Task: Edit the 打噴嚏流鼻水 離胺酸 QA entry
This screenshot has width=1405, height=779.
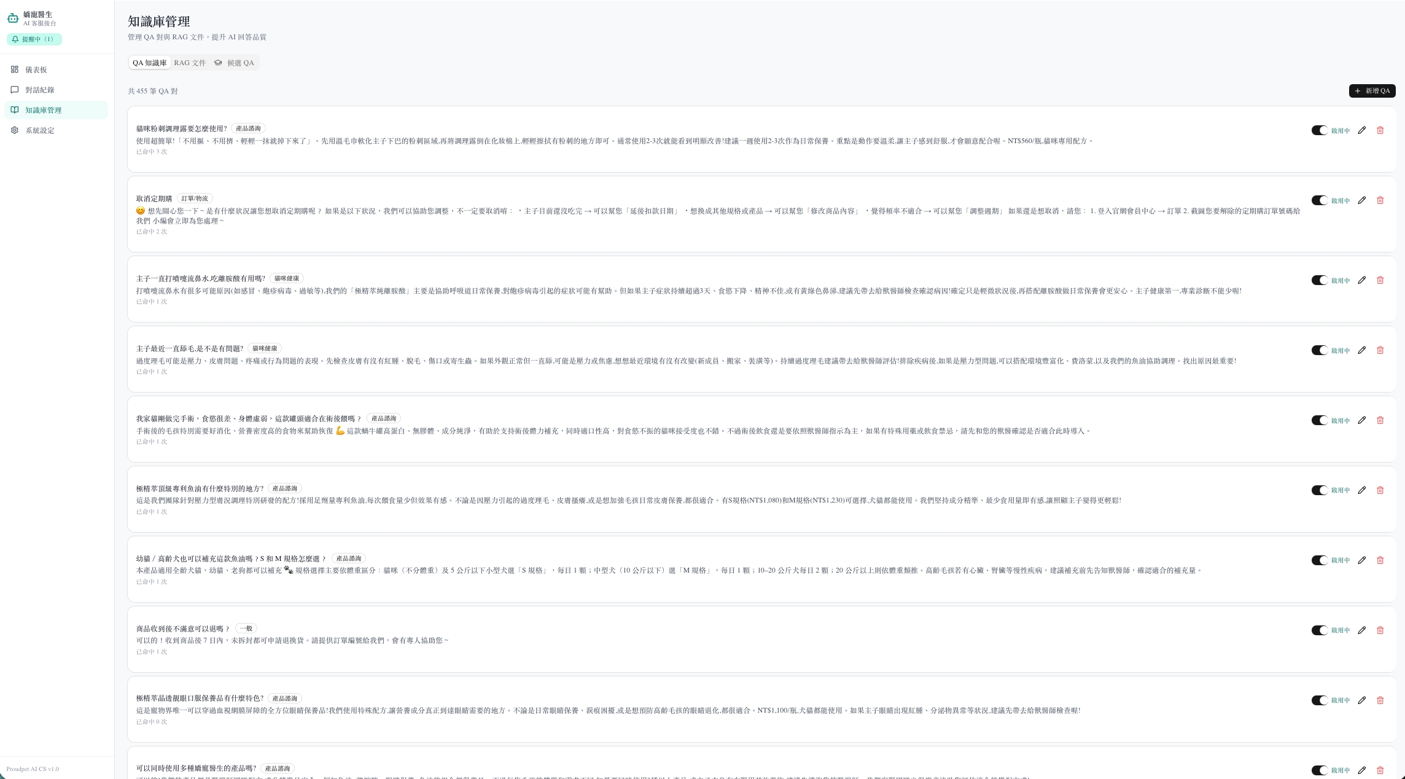Action: point(1361,280)
